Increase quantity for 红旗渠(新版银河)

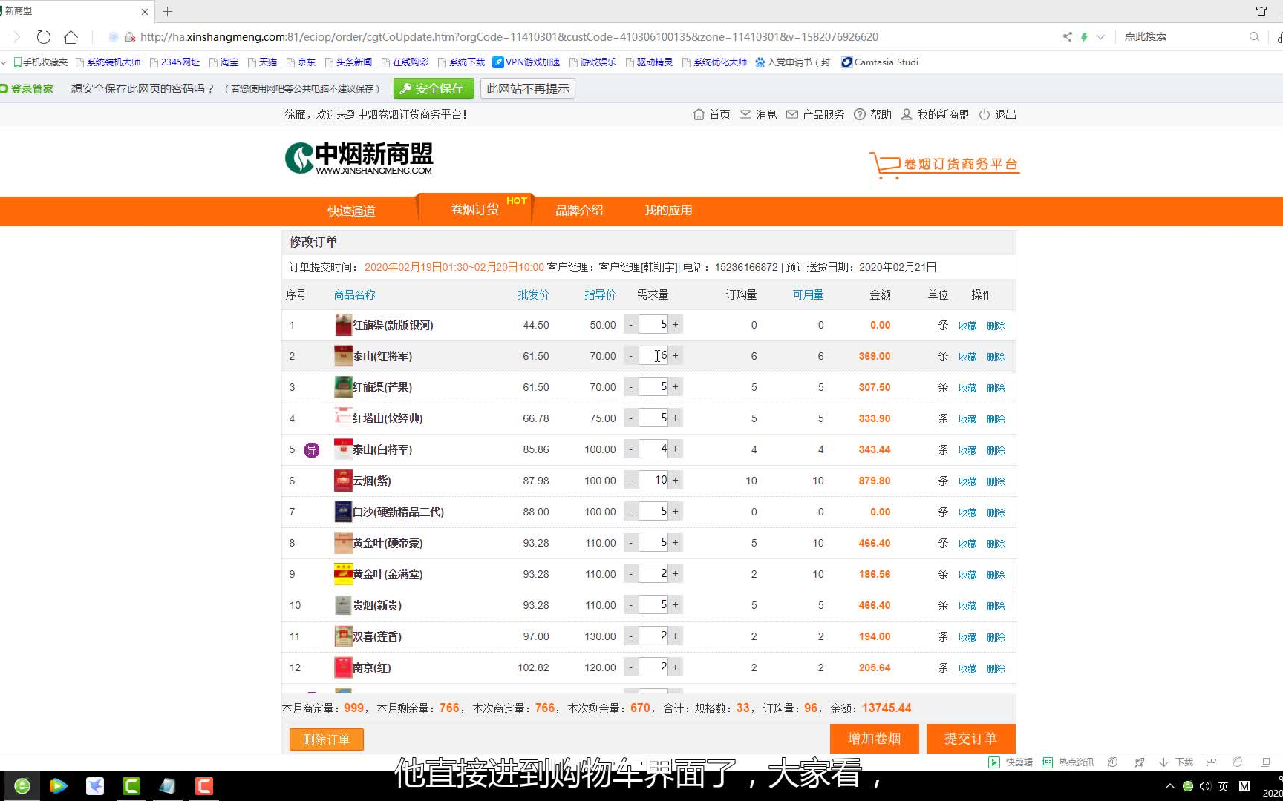(x=676, y=325)
